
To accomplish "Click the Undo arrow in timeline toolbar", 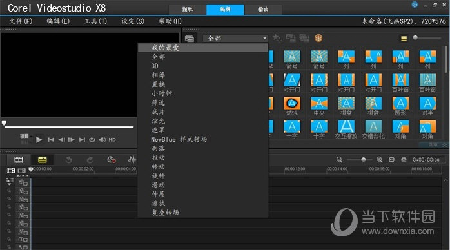I will click(68, 160).
